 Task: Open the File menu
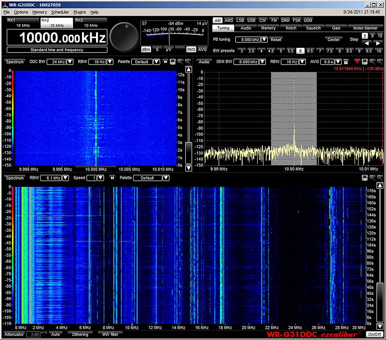pyautogui.click(x=6, y=12)
